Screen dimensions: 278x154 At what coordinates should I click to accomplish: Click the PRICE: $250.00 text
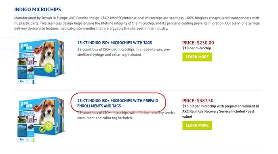[198, 43]
